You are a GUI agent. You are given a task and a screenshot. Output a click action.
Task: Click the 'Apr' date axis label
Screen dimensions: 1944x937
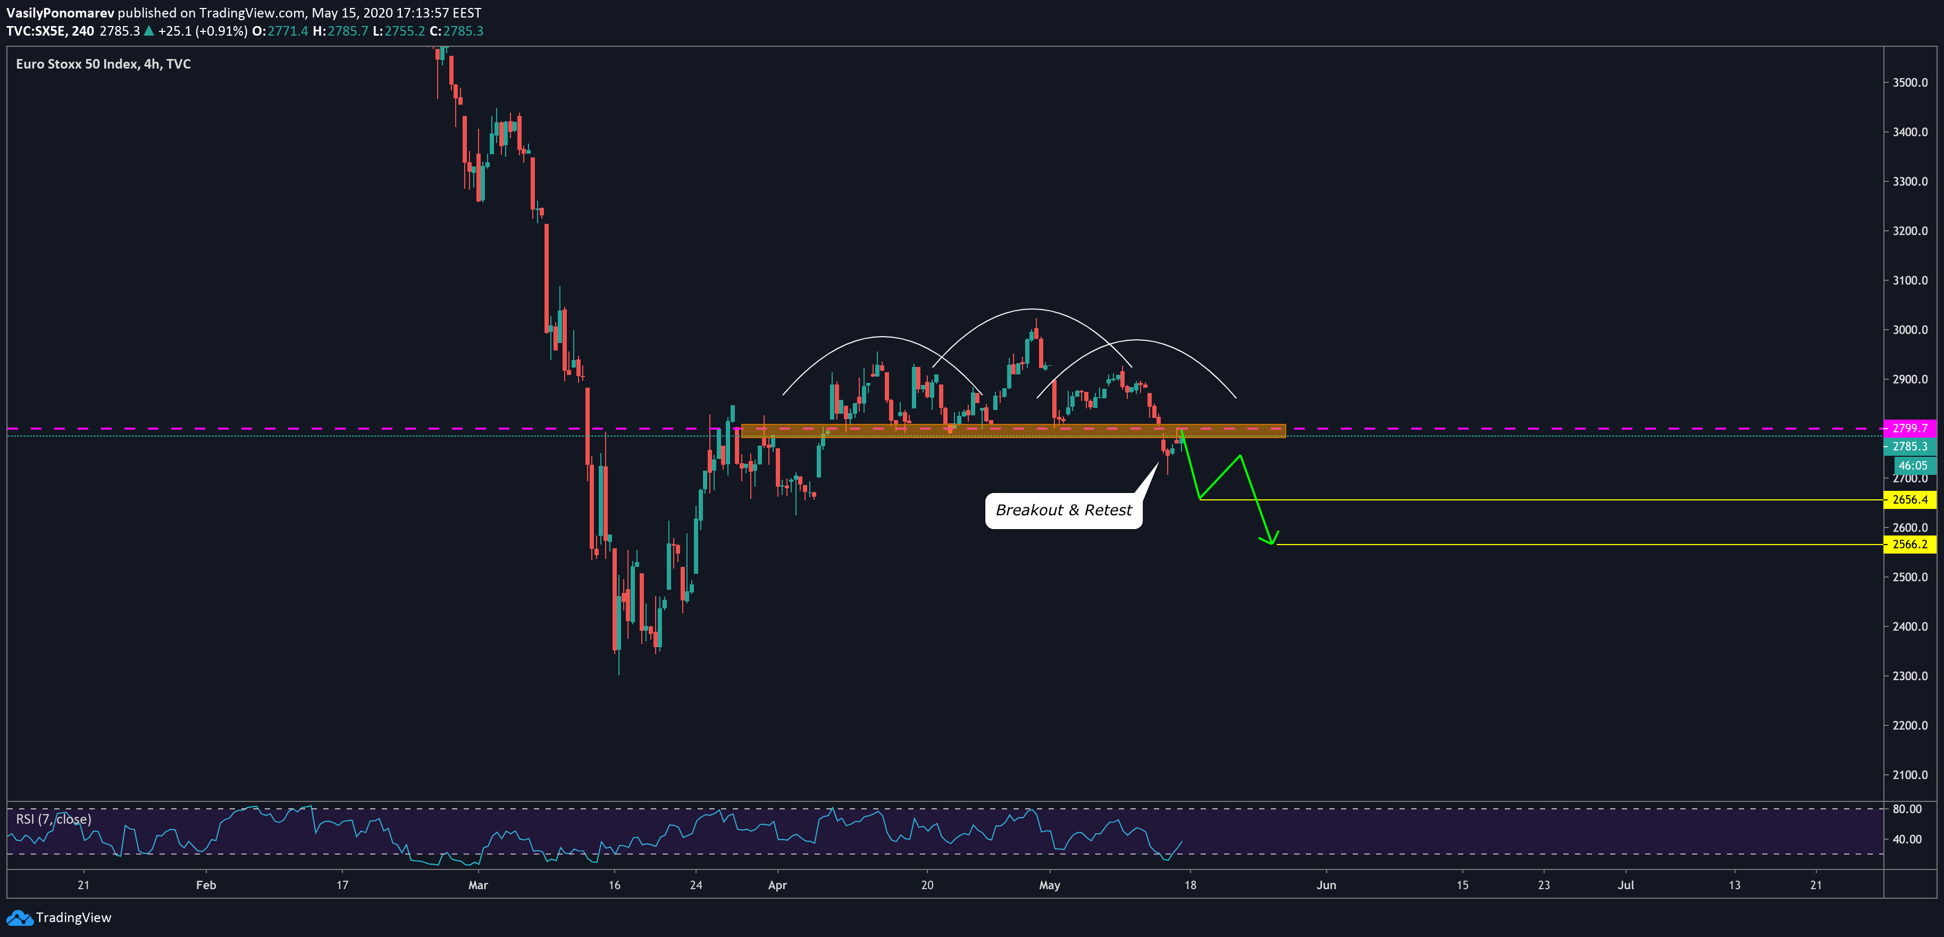point(777,885)
